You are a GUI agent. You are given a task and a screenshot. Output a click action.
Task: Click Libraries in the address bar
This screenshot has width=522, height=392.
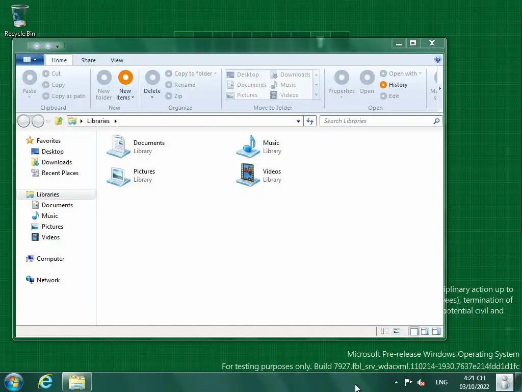tap(98, 121)
